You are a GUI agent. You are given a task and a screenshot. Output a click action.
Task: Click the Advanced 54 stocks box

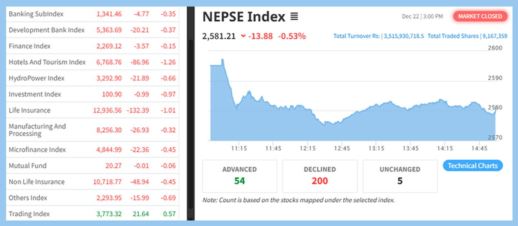(240, 176)
